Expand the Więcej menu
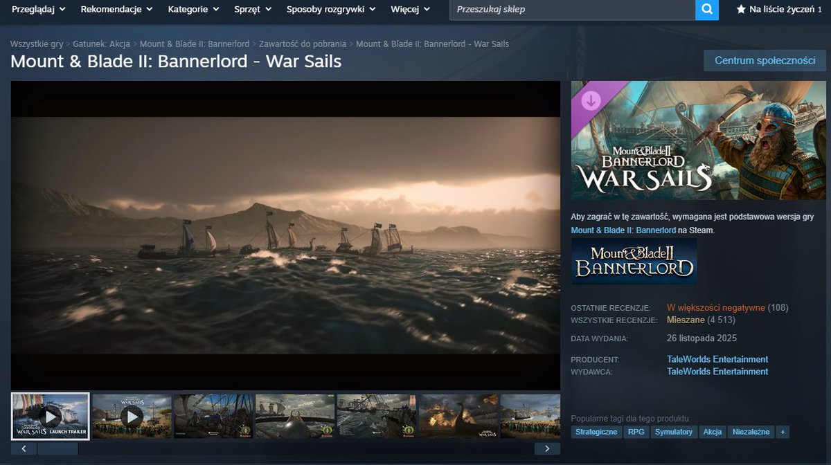Screen dimensions: 831x465 coord(410,10)
